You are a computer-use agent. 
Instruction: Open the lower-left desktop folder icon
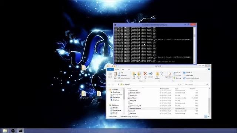point(84,93)
